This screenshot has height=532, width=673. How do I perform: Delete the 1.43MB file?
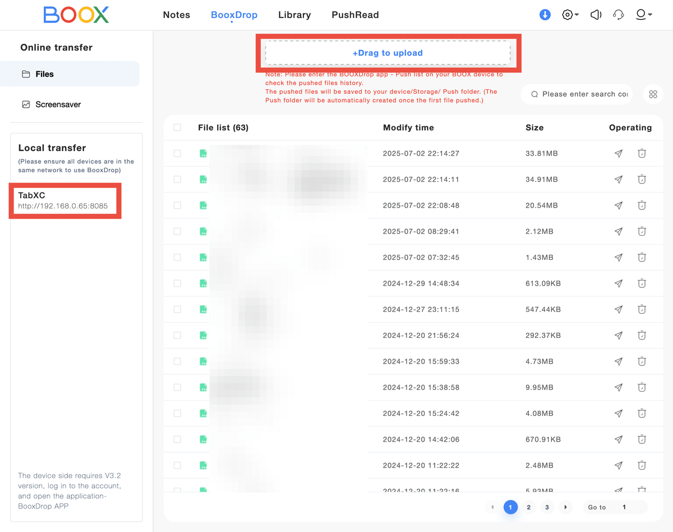tap(642, 258)
